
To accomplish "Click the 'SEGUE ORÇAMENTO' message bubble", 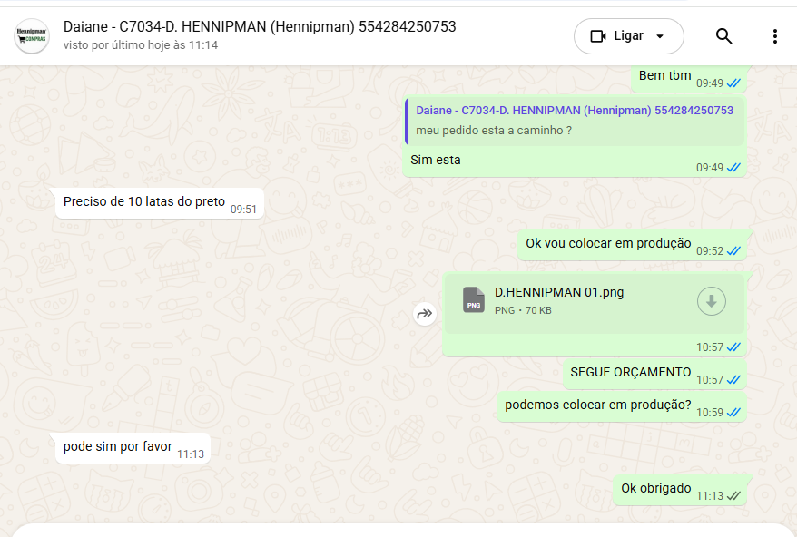I will click(654, 374).
